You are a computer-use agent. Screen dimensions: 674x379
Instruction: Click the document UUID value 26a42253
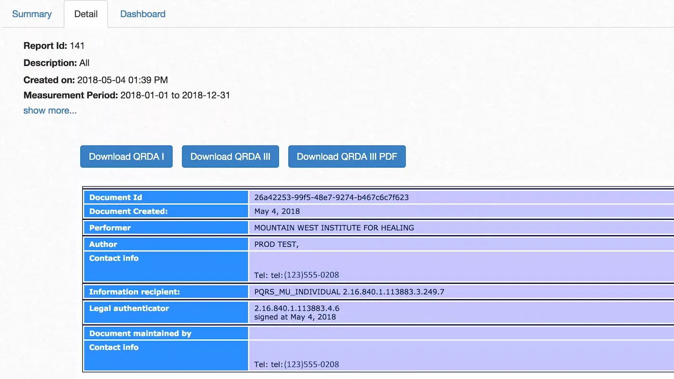click(x=332, y=197)
